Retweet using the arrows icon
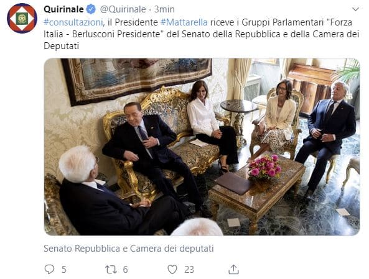 pyautogui.click(x=111, y=269)
